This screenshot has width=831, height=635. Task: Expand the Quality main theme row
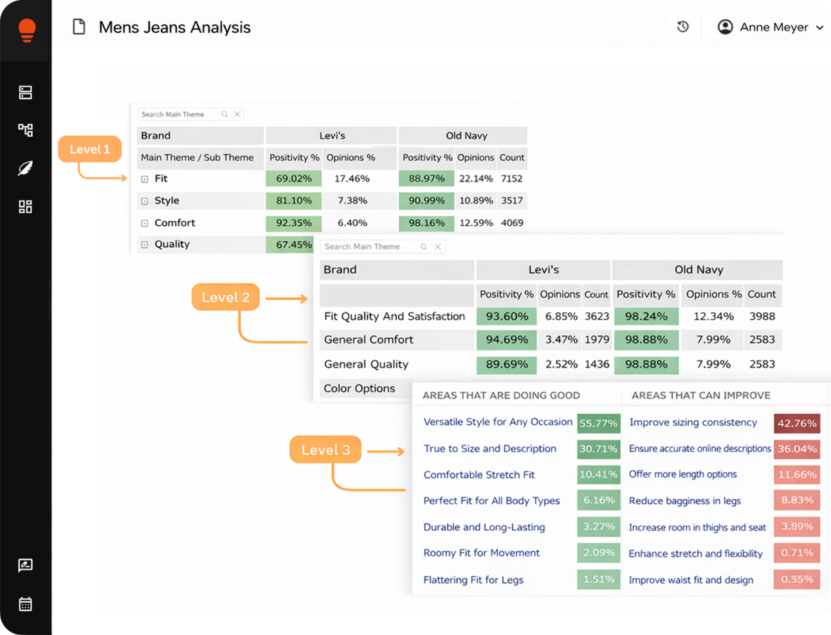145,244
